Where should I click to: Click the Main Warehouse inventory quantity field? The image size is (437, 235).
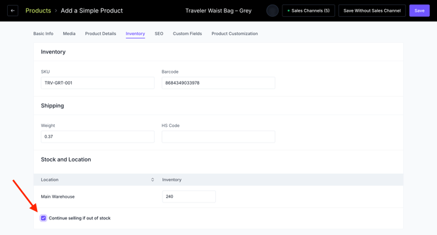pyautogui.click(x=188, y=197)
